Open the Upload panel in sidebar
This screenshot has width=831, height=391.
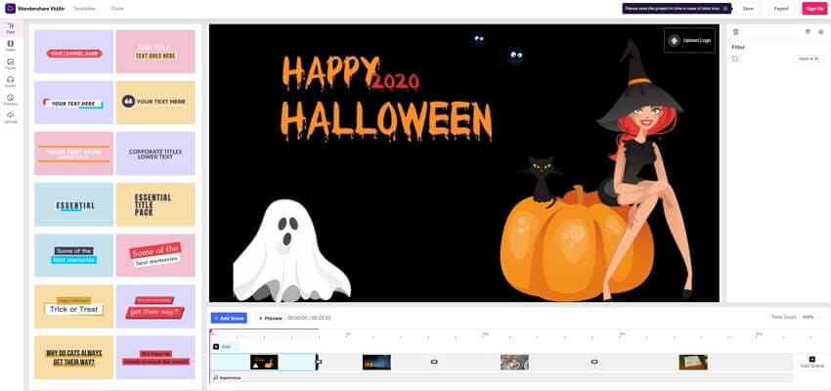coord(11,117)
